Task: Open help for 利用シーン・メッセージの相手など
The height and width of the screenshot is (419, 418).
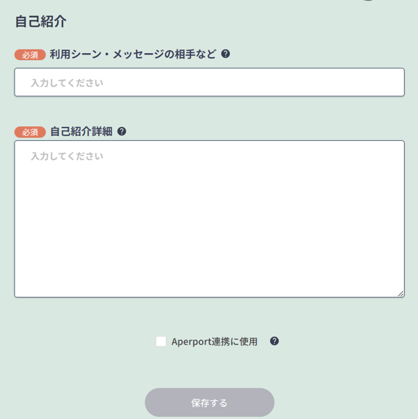Action: click(226, 54)
